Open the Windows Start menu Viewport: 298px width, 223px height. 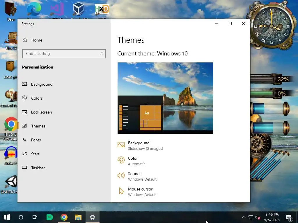point(7,217)
